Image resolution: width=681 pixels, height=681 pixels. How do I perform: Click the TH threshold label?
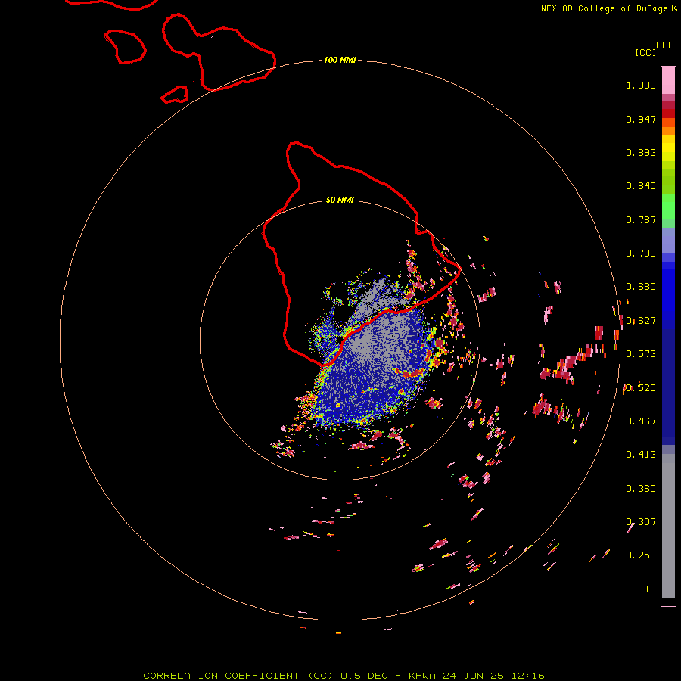650,589
